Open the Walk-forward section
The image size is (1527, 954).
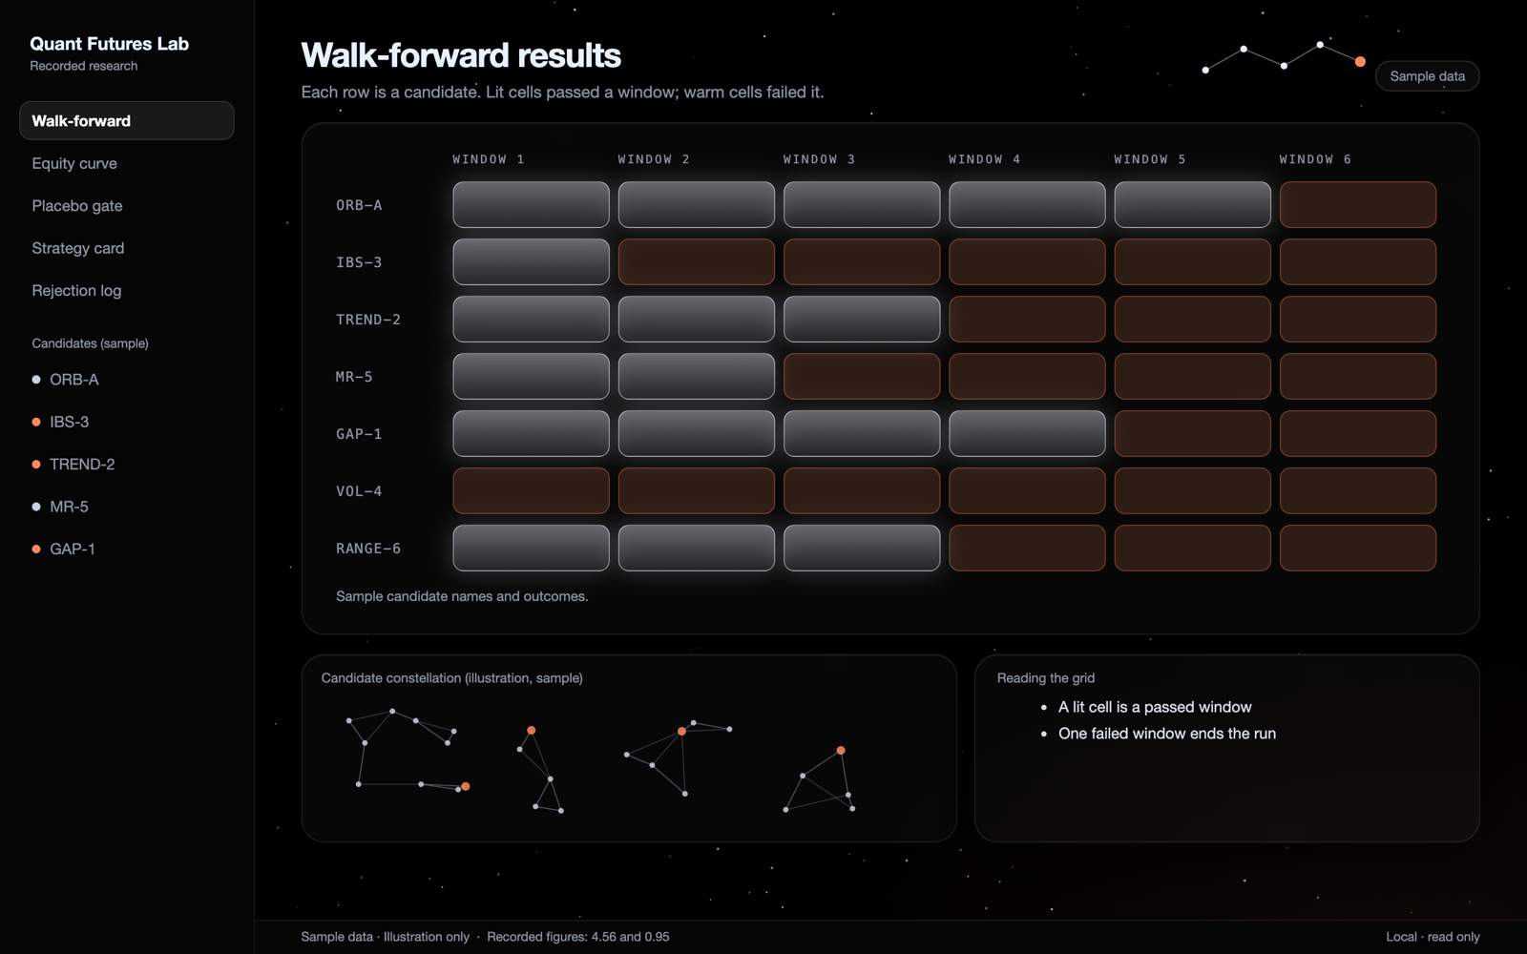click(x=126, y=120)
